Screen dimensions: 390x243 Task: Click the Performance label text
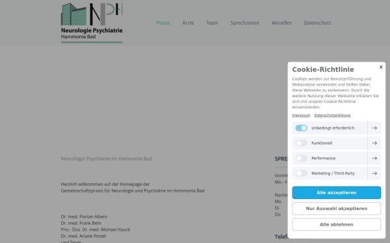tap(323, 158)
